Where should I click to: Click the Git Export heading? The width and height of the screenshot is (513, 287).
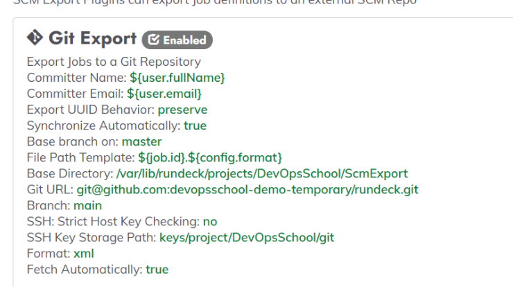93,38
